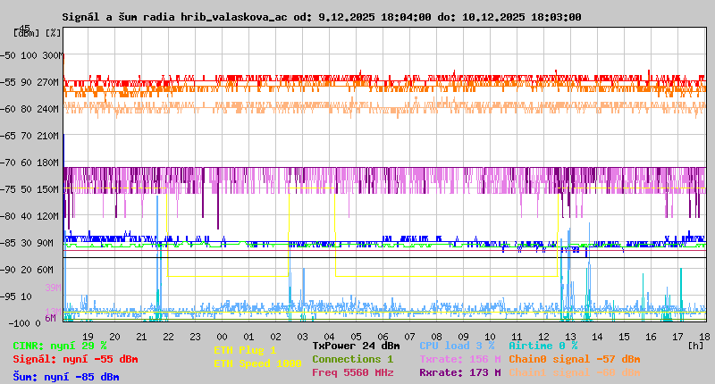
Task: Click the 300M y-axis scale label
Action: tap(55, 55)
